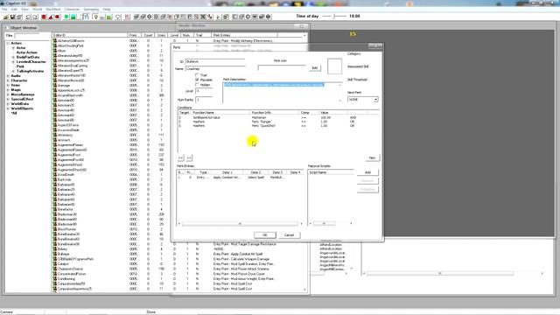Click the perk ID input field
The width and height of the screenshot is (560, 315).
coord(215,61)
